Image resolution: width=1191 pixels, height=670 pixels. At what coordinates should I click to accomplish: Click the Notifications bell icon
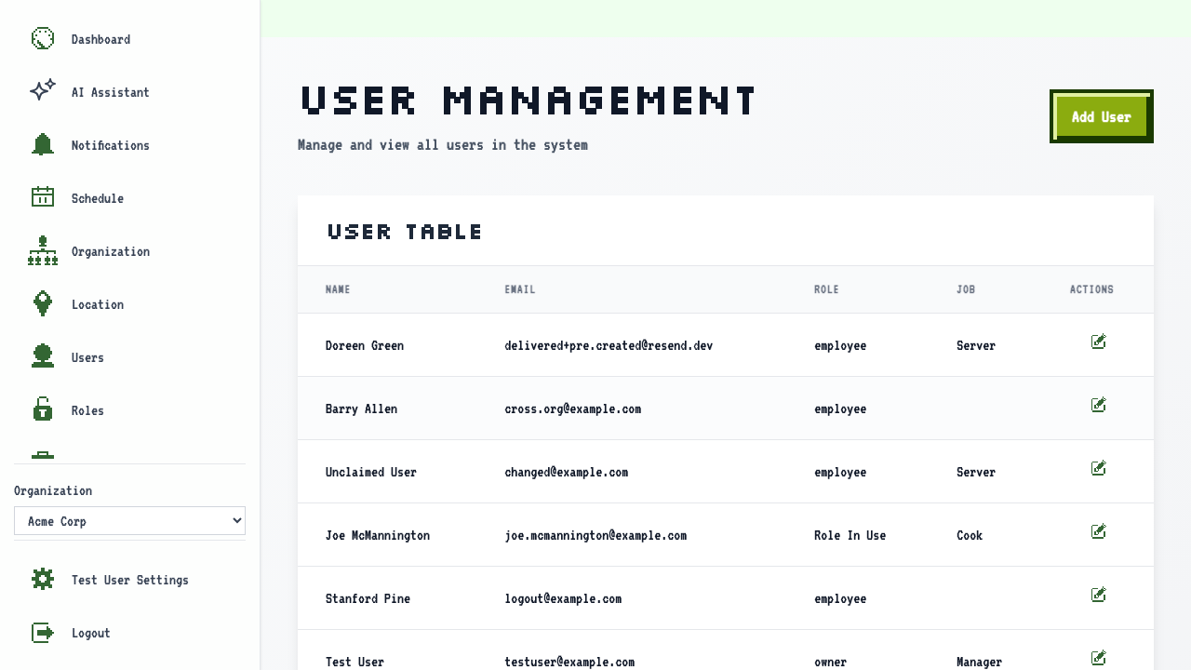[x=43, y=144]
